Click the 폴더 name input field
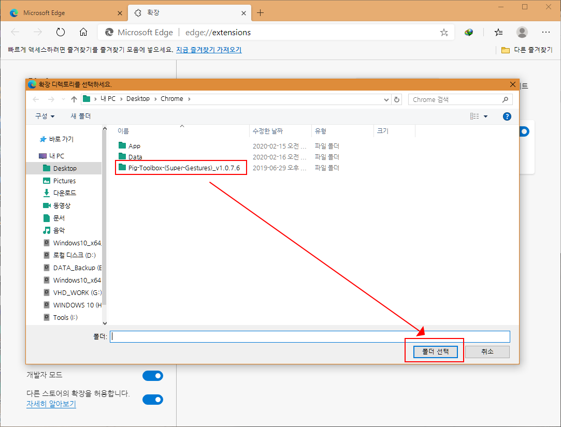Screen dimensions: 561x427 point(310,336)
